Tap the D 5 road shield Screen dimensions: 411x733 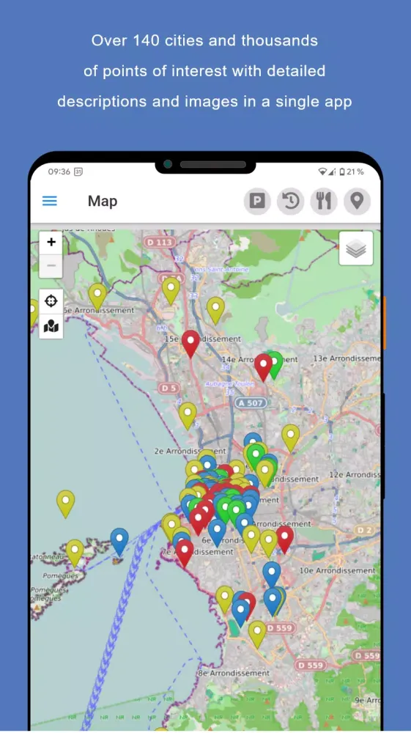pos(169,388)
